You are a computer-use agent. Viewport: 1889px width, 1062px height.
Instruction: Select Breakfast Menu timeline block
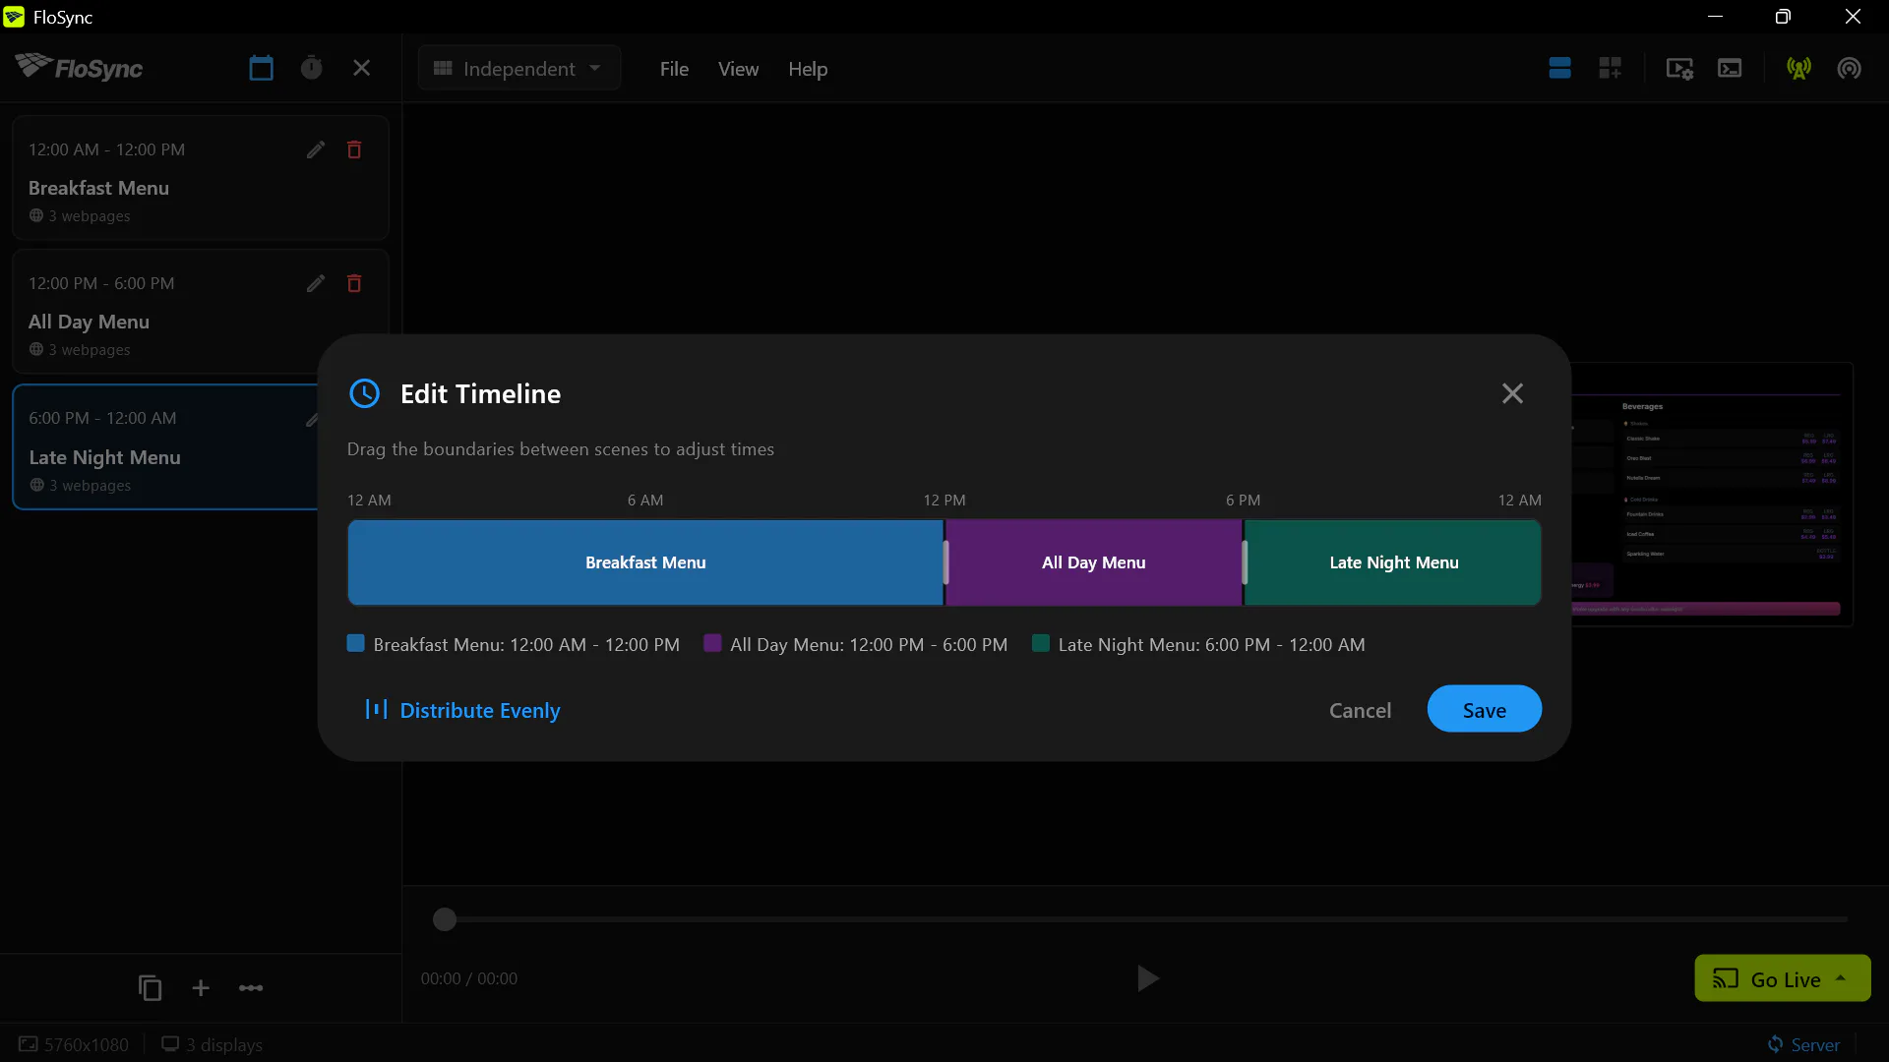(645, 562)
